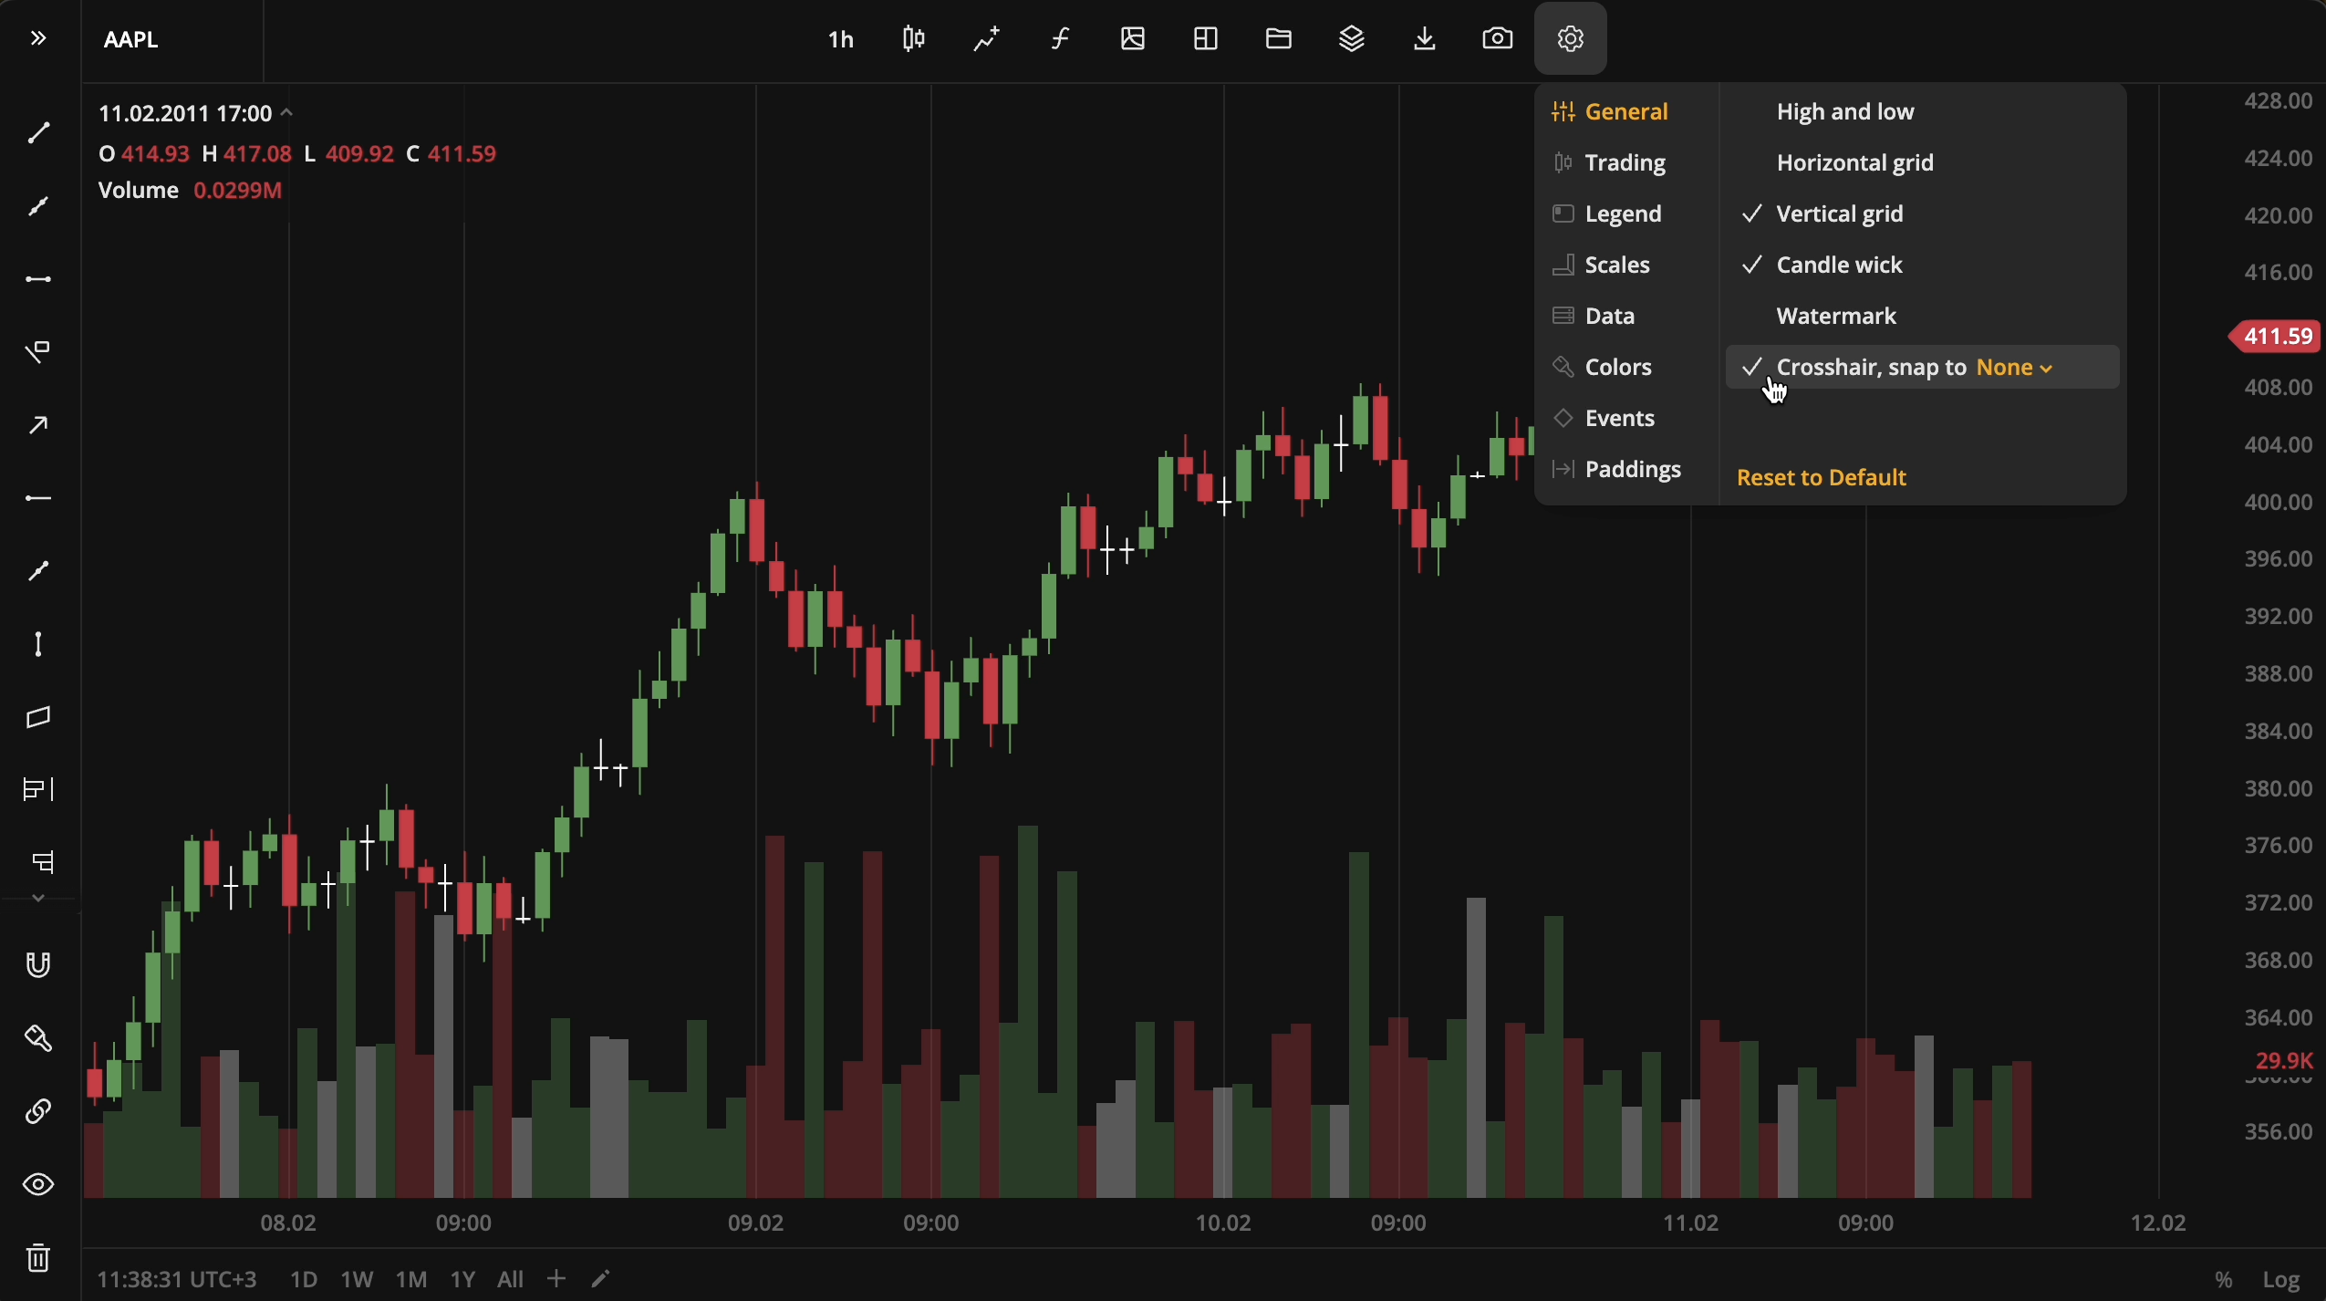This screenshot has width=2326, height=1301.
Task: Toggle the magnet mode icon
Action: [x=38, y=964]
